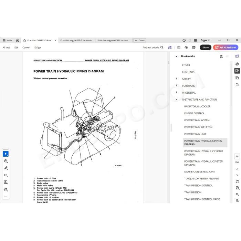
Task: Click the zoom in magnifier icon
Action: 237,194
